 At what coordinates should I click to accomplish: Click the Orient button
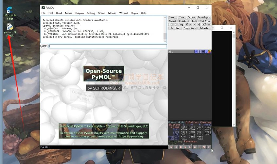coord(192,17)
